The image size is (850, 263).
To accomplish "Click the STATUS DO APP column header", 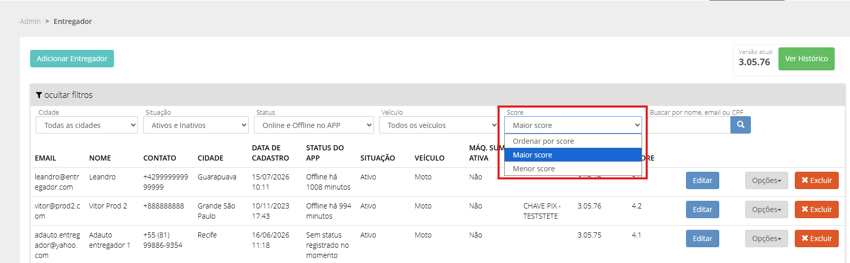I will [325, 153].
